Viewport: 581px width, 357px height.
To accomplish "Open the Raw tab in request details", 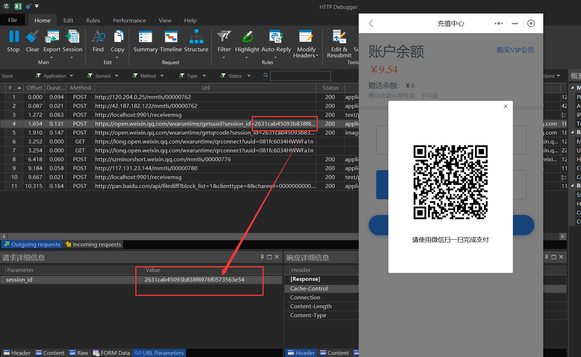I will click(79, 353).
